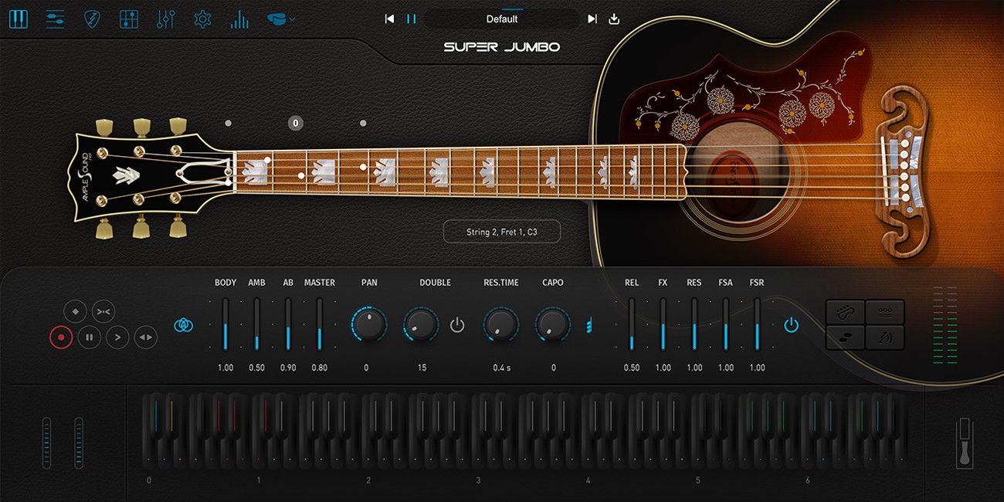Screen dimensions: 1004x502
Task: Click the AMB value 0.50
Action: [x=257, y=368]
